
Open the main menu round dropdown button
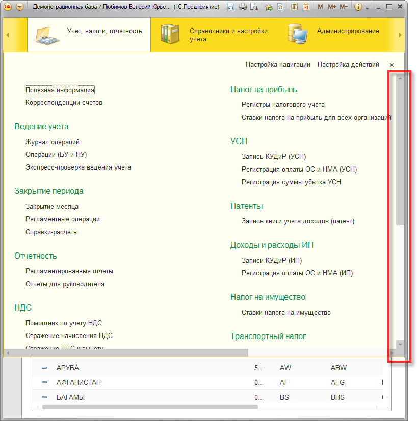20,7
